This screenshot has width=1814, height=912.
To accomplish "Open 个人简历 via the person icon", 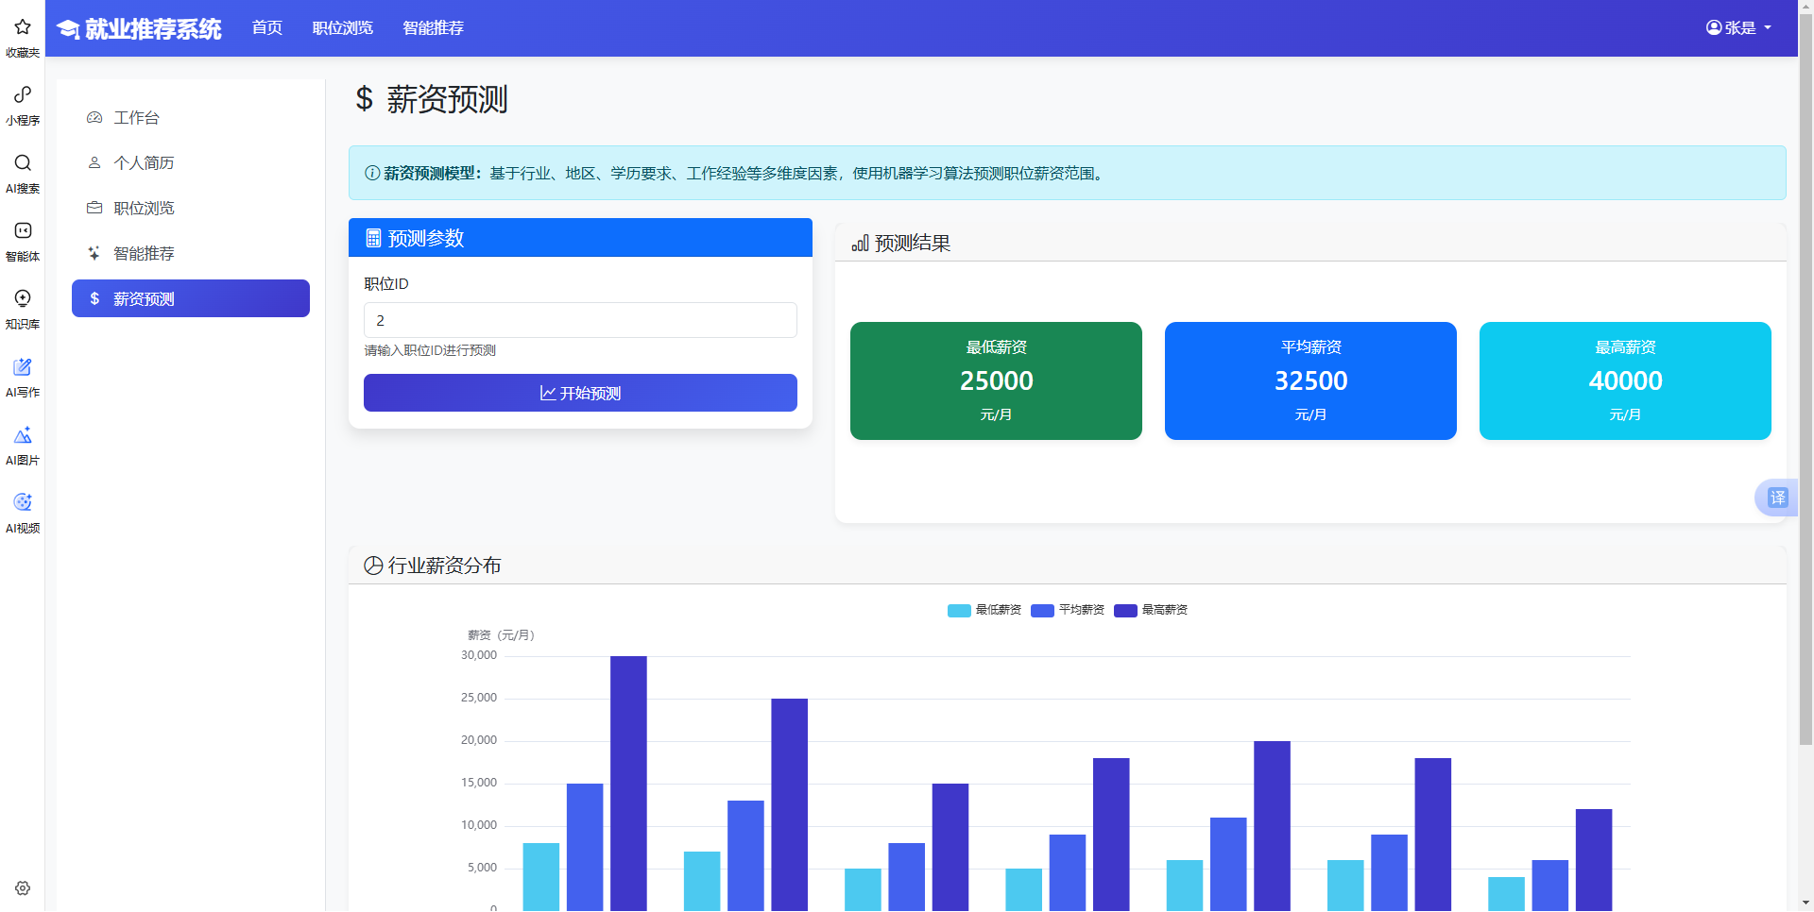I will coord(94,162).
